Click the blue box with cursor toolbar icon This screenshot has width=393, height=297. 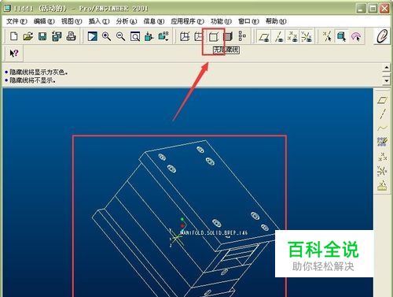[341, 36]
